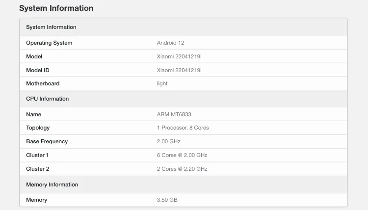Click the '1 Processor, 8 Cores' value
Viewport: 368px width, 210px height.
tap(183, 128)
